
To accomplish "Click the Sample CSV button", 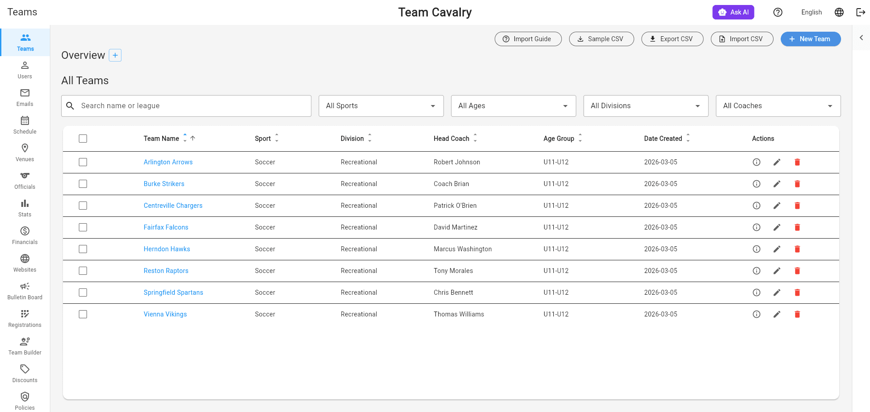I will pos(601,39).
